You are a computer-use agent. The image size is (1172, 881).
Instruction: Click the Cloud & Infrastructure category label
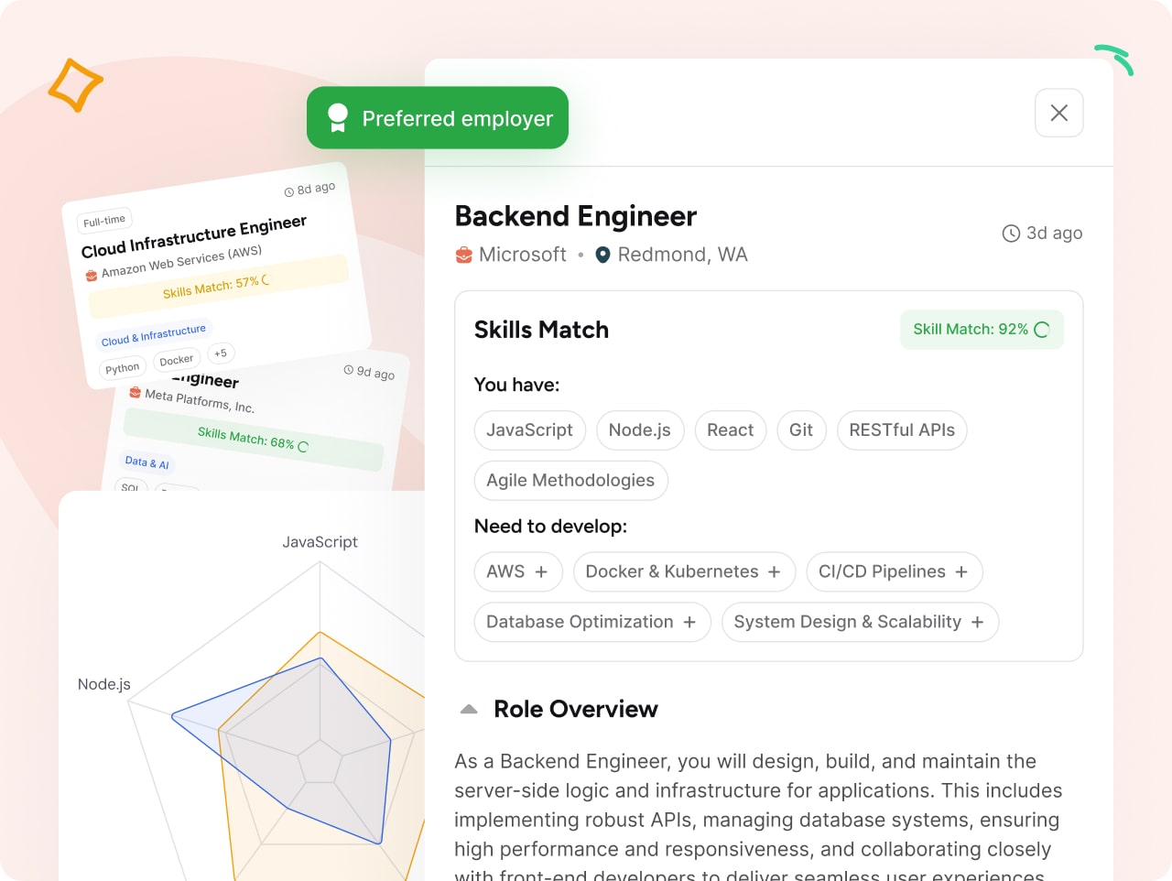pyautogui.click(x=153, y=334)
